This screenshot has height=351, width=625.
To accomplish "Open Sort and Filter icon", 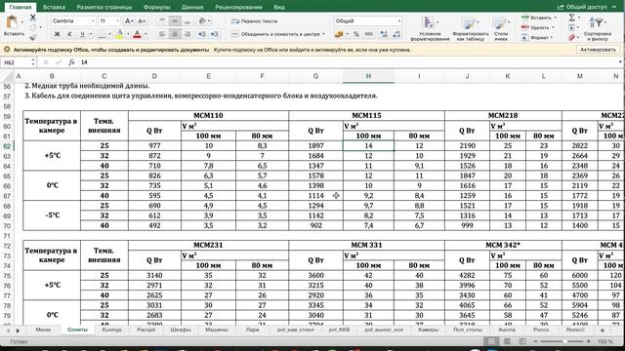I will [x=597, y=22].
